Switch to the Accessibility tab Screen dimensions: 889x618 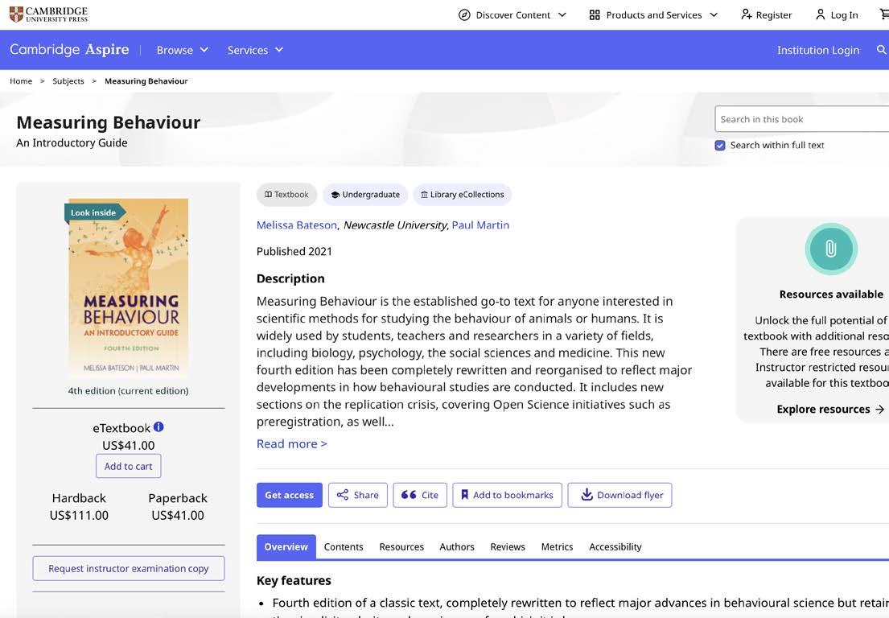615,546
